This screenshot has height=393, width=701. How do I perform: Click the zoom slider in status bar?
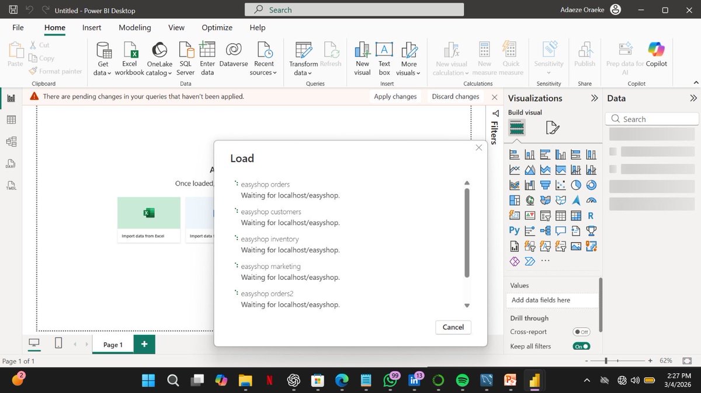(x=617, y=361)
